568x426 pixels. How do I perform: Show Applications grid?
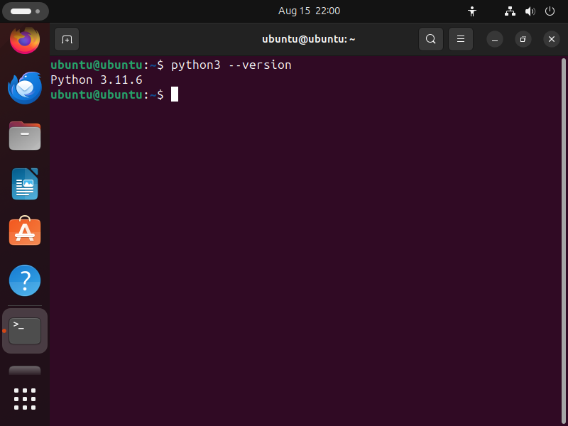click(25, 398)
